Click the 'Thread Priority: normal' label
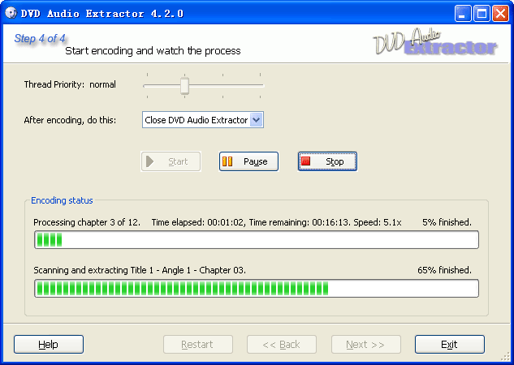The image size is (514, 365). point(70,84)
